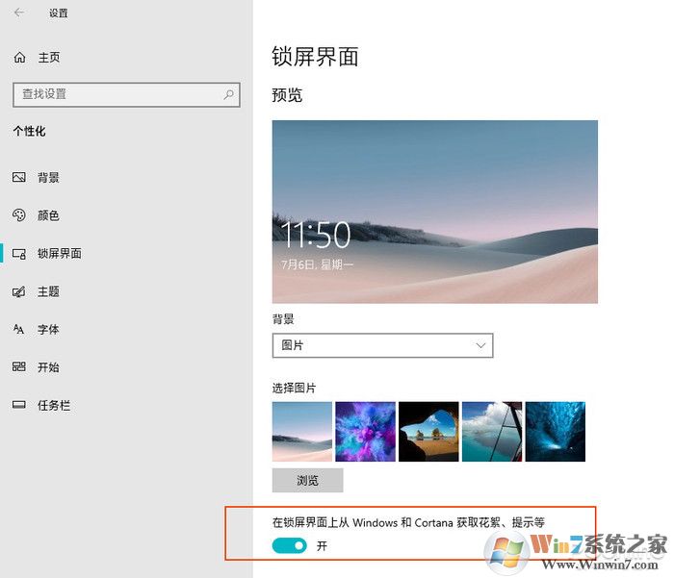Click the 设置 window title

click(x=58, y=13)
